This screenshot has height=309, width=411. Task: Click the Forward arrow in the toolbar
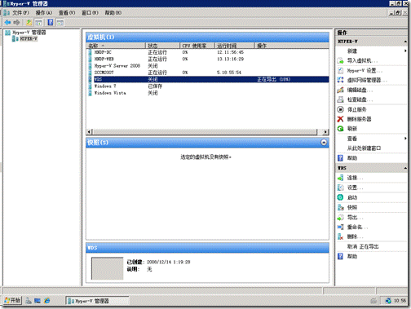(17, 22)
